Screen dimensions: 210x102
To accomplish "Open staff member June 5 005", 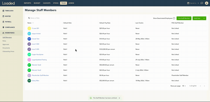I will click(x=35, y=49).
